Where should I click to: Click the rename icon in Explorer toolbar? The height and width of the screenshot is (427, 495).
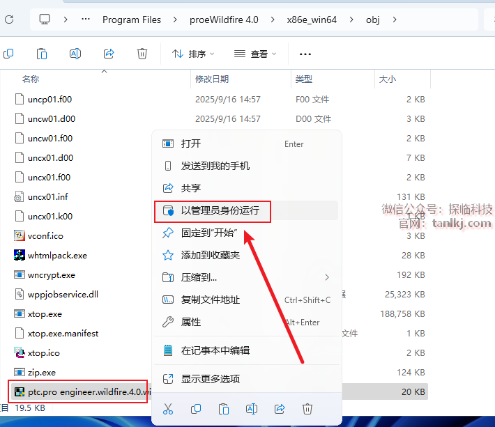pos(75,54)
